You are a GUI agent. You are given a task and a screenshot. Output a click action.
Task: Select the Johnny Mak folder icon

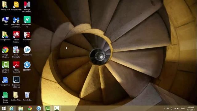5,6
